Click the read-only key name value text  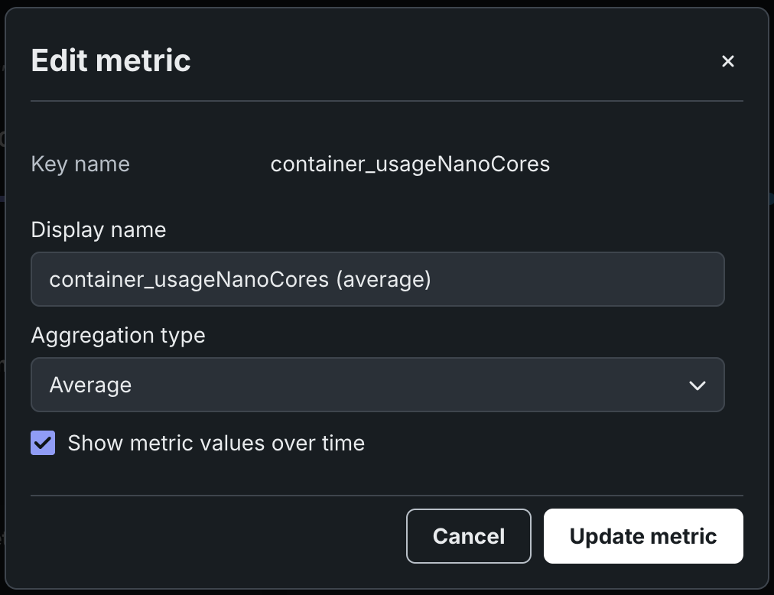click(410, 164)
